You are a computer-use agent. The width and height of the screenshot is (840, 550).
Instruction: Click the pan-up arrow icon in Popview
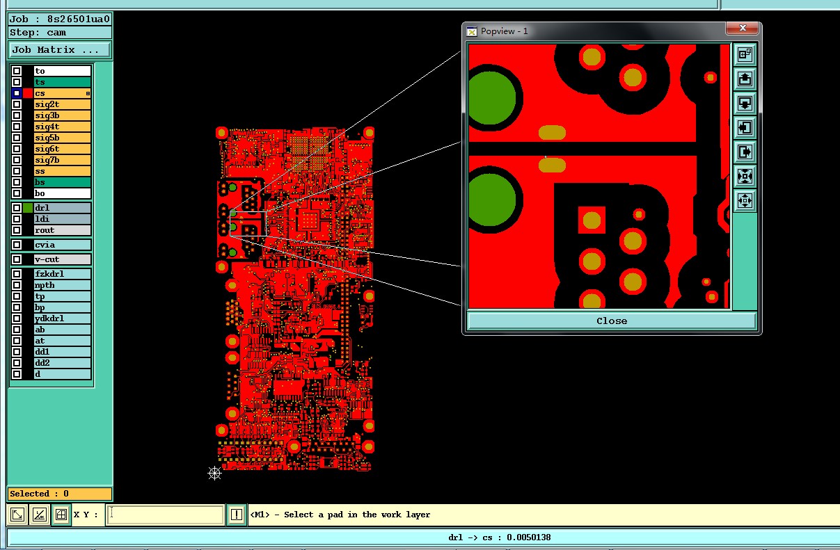pyautogui.click(x=745, y=79)
